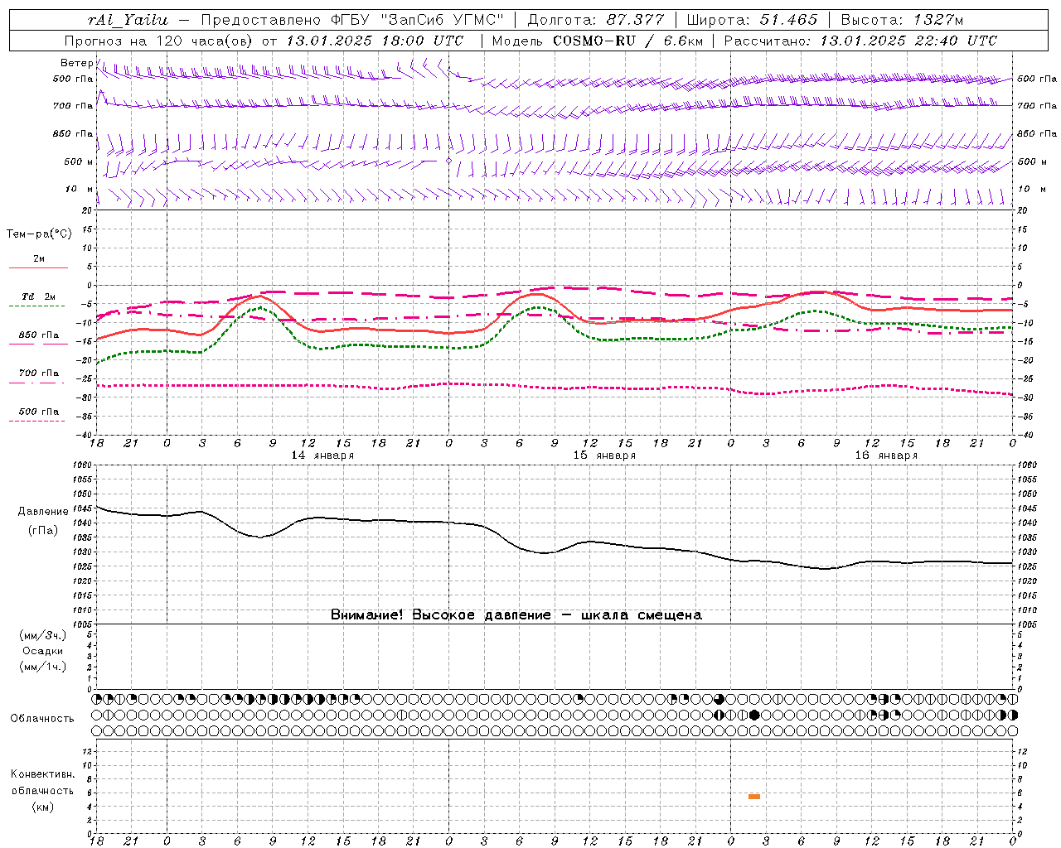This screenshot has height=848, width=1061.
Task: Click the latitude value 'Широта: 51.465'
Action: pyautogui.click(x=752, y=20)
